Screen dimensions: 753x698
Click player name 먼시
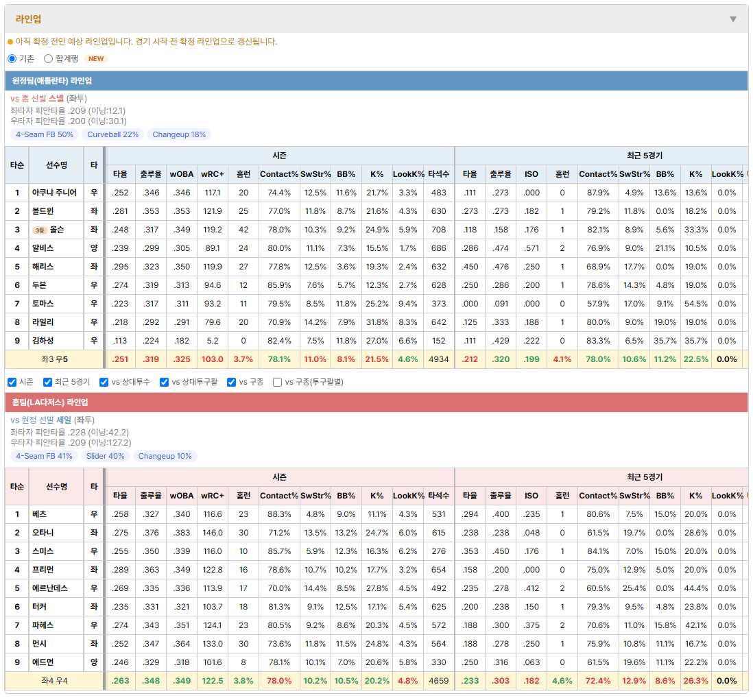39,644
